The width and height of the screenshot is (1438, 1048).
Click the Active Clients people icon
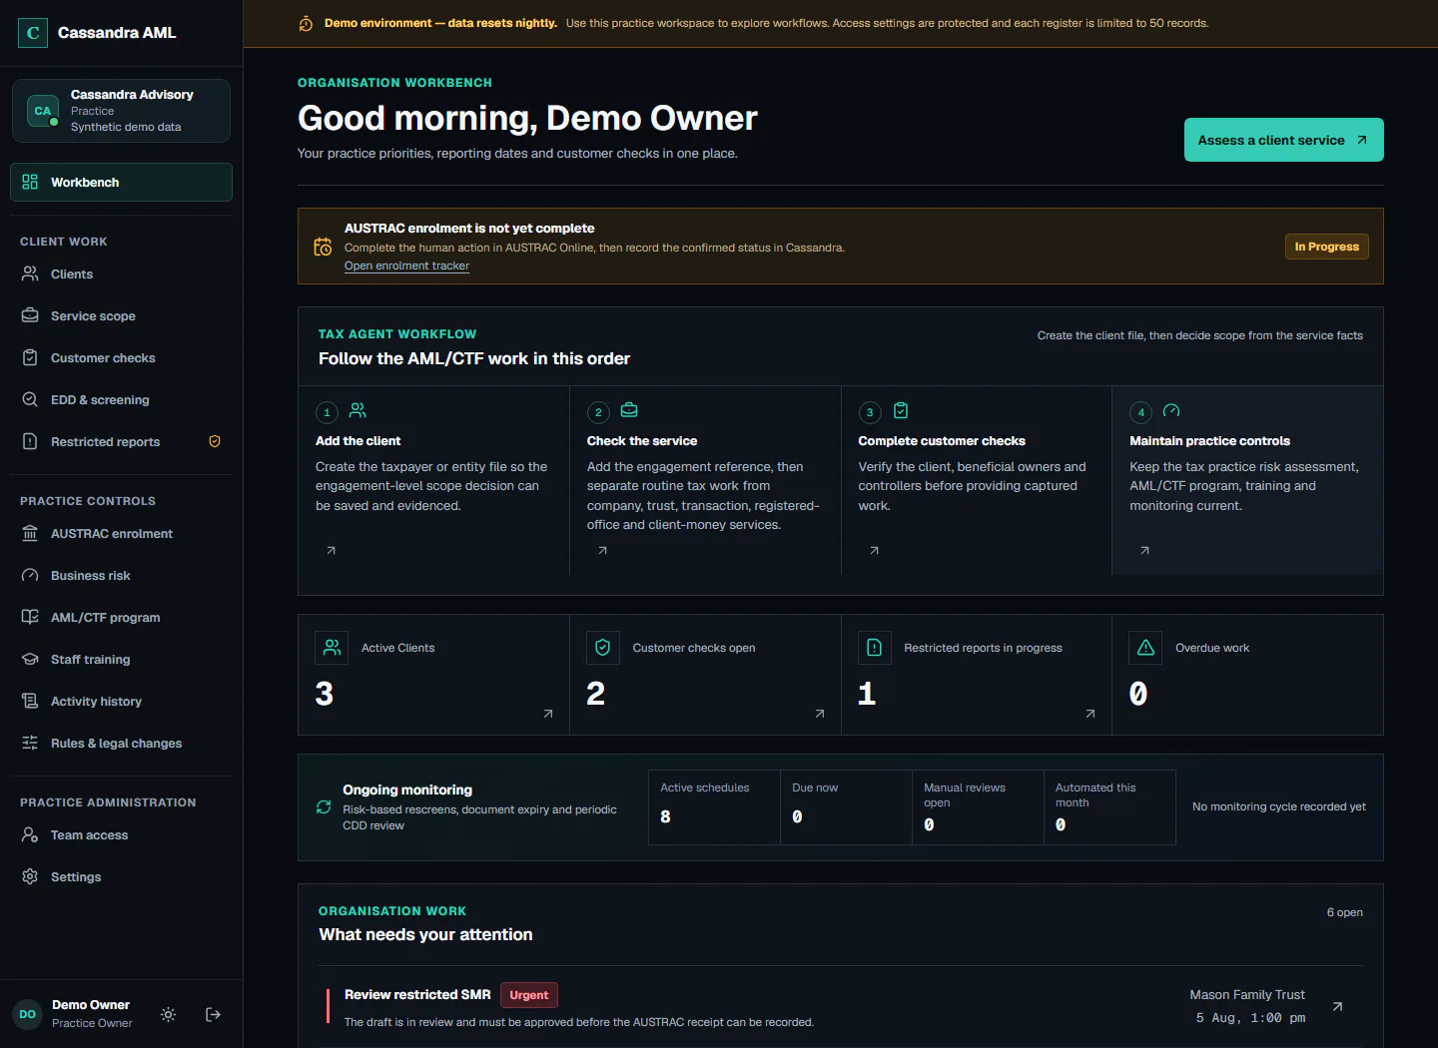[332, 648]
